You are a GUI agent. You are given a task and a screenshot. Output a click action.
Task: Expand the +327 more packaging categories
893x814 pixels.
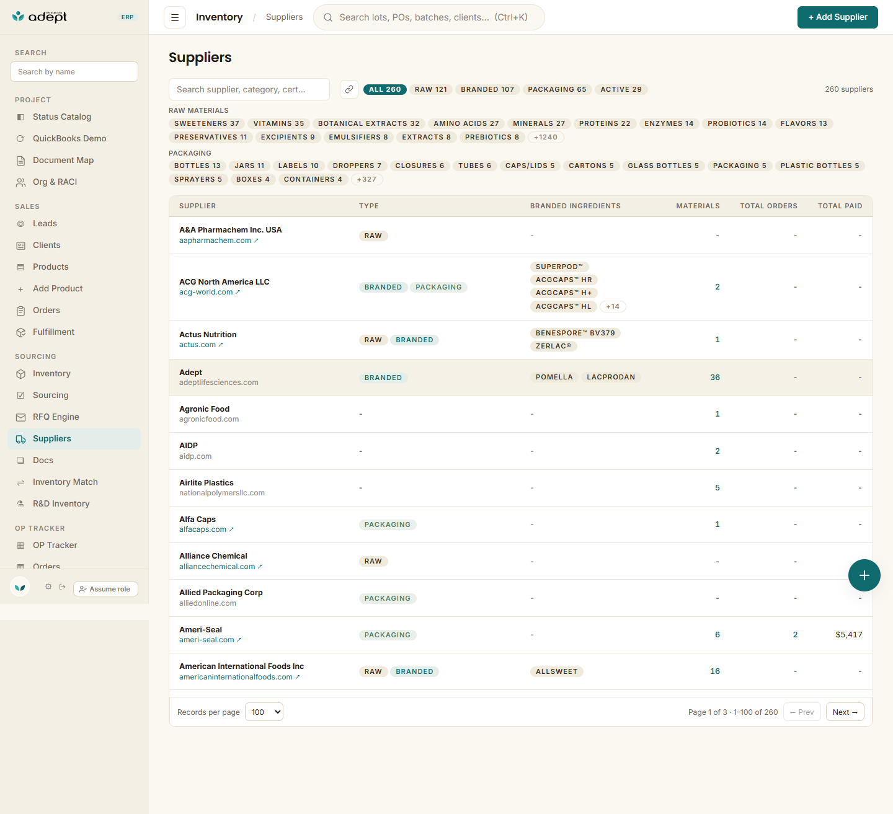coord(367,179)
